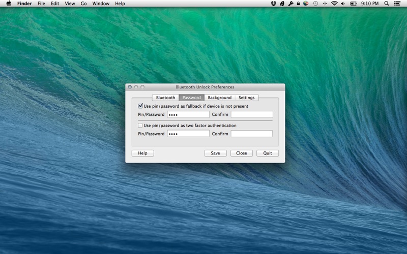This screenshot has width=407, height=254.
Task: Open Notification Center list icon
Action: 397,4
